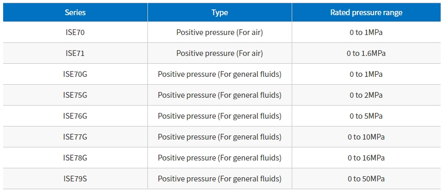Select the ISE78G series cell

tap(75, 158)
